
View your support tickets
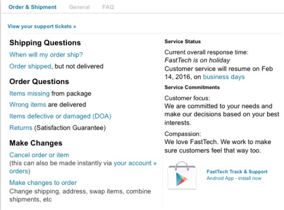(42, 26)
